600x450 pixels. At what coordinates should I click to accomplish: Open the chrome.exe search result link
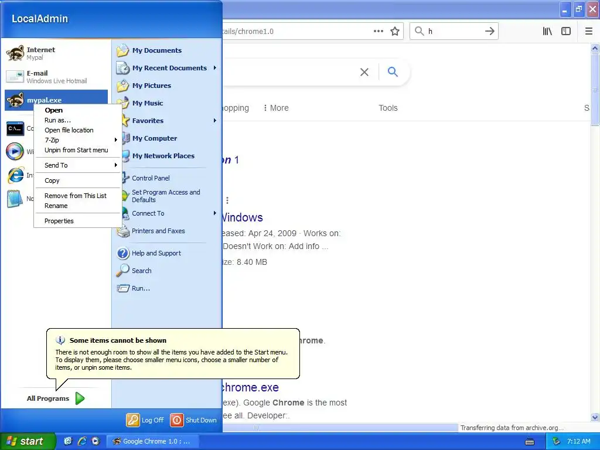click(251, 387)
